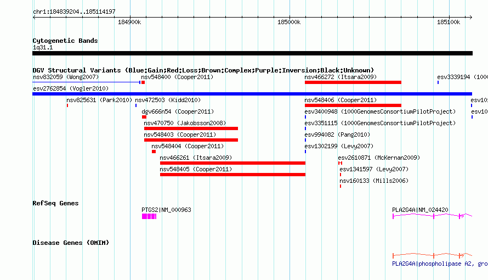Click the 184900k ruler label
The width and height of the screenshot is (488, 280).
pos(129,22)
